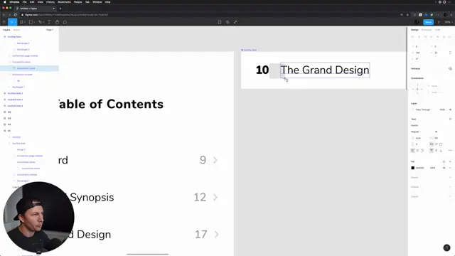455x256 pixels.
Task: Toggle layer visibility eye in Layer section
Action: click(x=450, y=110)
